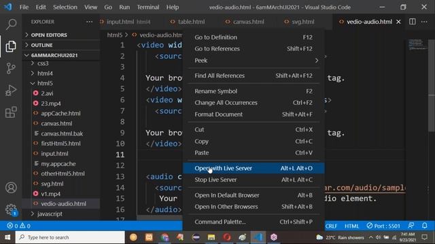Screen dimensions: 435x244
Task: Show hidden system tray icons
Action: pos(370,237)
